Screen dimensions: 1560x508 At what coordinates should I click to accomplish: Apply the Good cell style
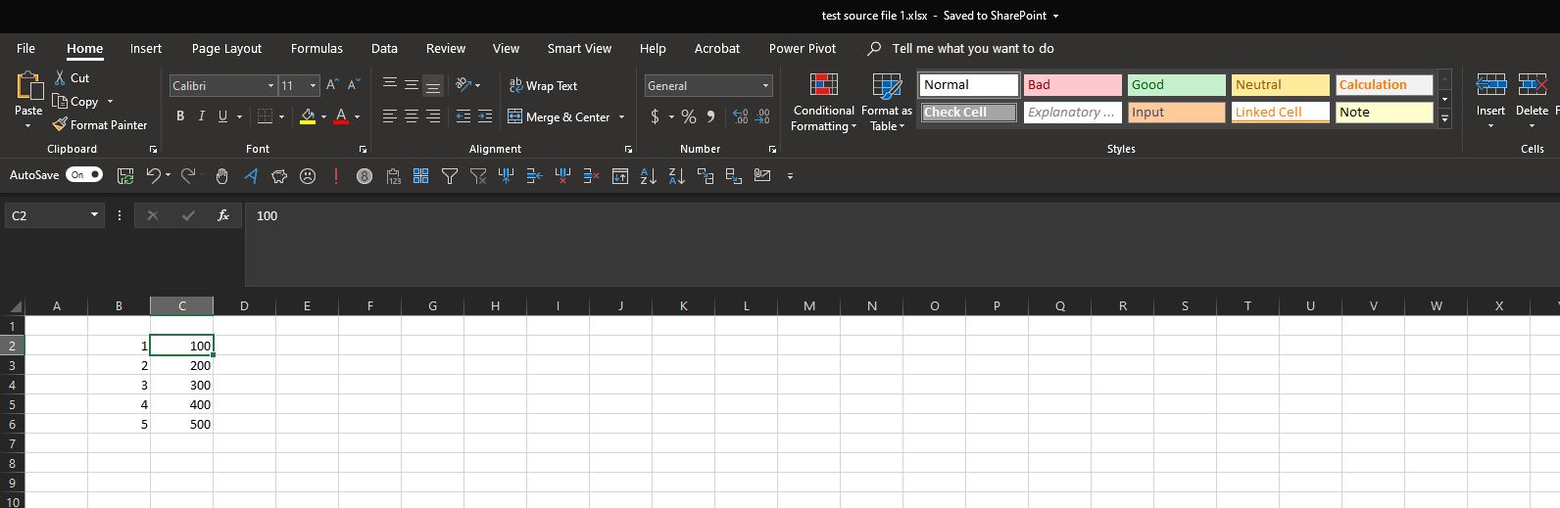(x=1176, y=85)
